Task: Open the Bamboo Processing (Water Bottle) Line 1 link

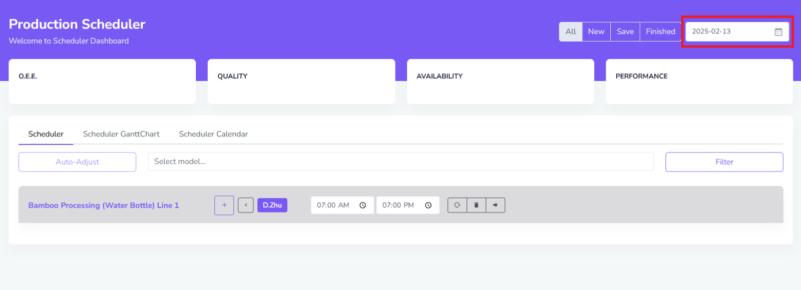Action: [104, 205]
